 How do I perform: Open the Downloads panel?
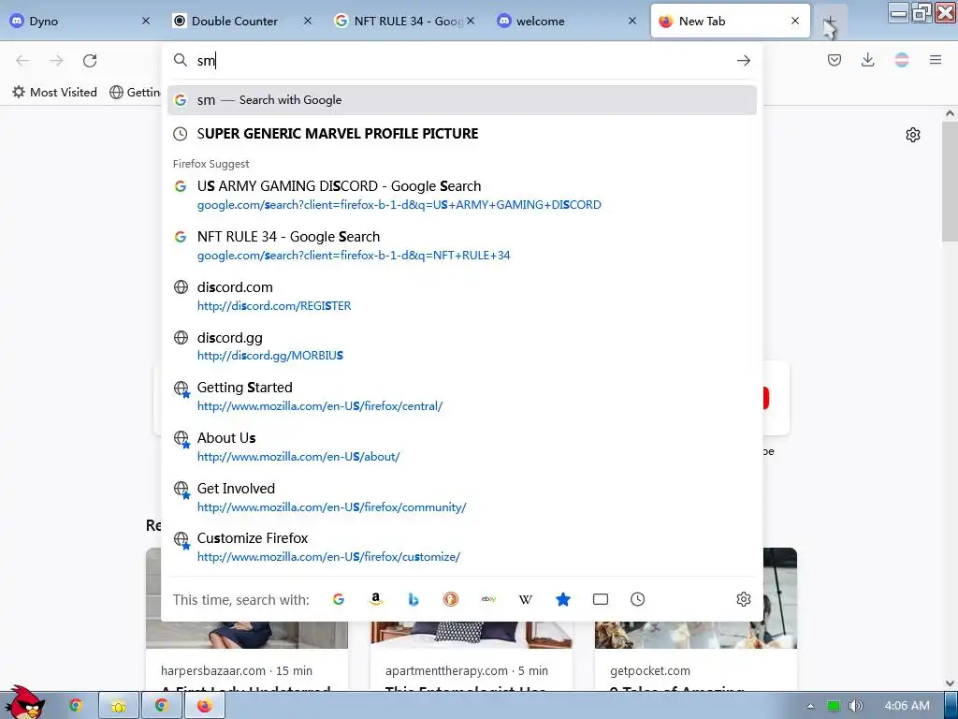(x=867, y=60)
